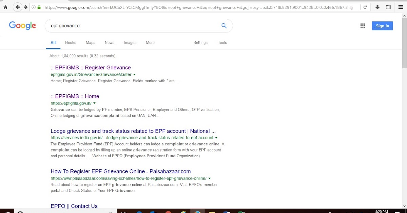This screenshot has width=407, height=213.
Task: Open the downloads arrow icon
Action: 377,7
